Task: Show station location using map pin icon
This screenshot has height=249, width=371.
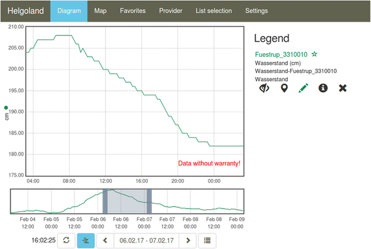Action: (x=284, y=88)
